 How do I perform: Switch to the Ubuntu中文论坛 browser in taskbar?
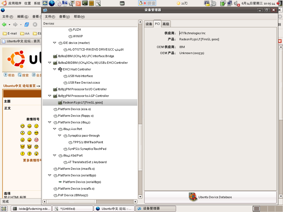click(114, 209)
